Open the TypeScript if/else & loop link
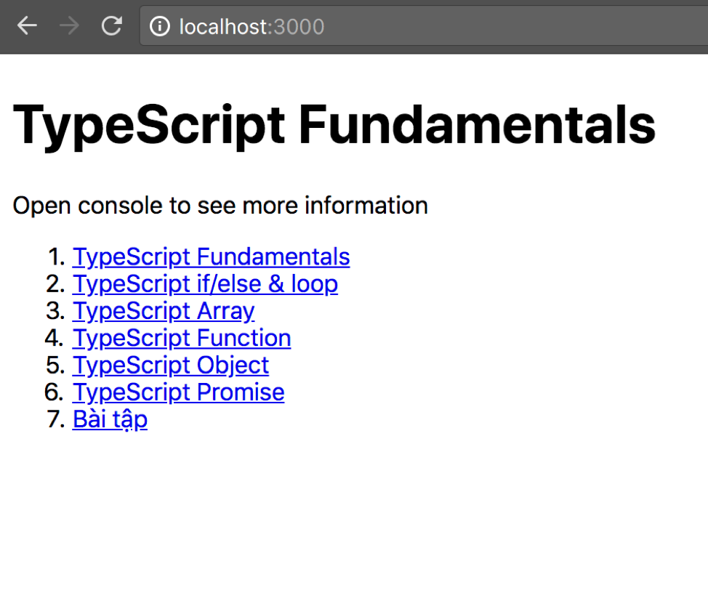708x593 pixels. [x=205, y=283]
